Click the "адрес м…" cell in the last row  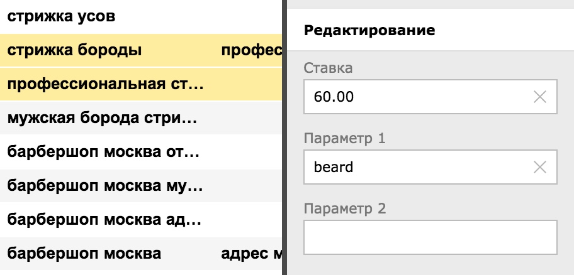[250, 254]
